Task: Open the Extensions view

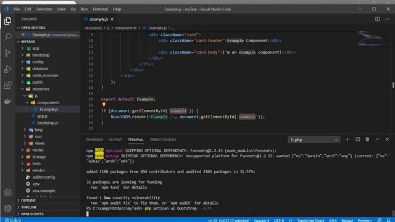Action: 7,85
